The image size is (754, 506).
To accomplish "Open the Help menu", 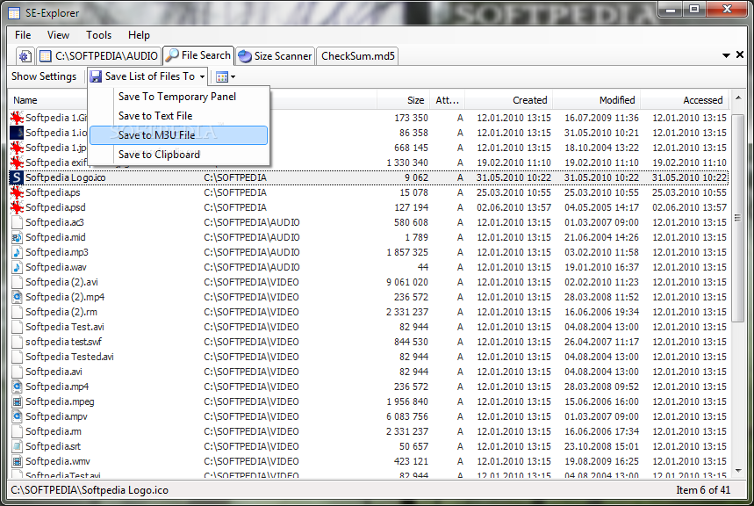I will (139, 35).
